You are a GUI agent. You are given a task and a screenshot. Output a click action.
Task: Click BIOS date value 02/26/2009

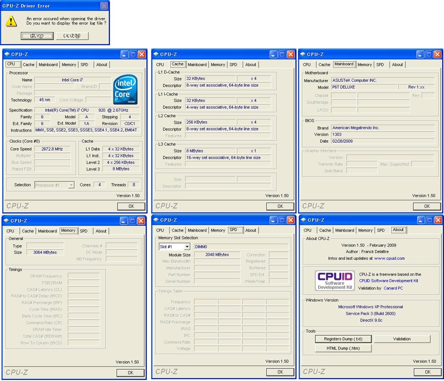383,141
